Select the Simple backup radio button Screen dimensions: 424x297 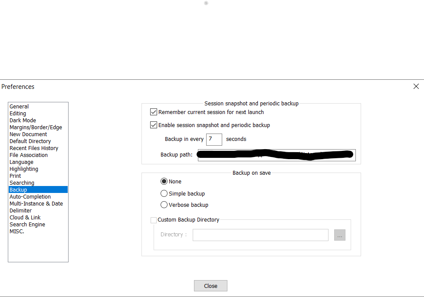tap(164, 193)
